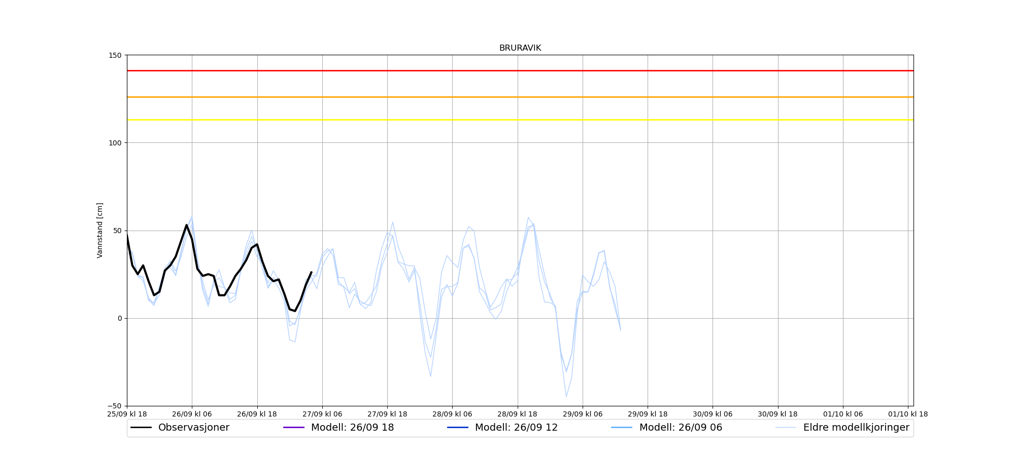Click the 26/09 kl 06 x-axis label
The image size is (1015, 456).
pyautogui.click(x=192, y=414)
